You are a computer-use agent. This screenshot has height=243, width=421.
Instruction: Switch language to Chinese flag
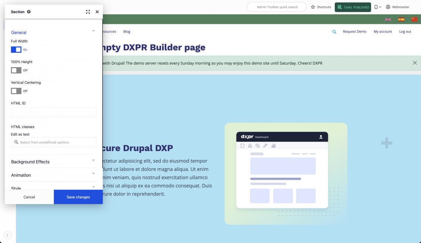[x=414, y=19]
